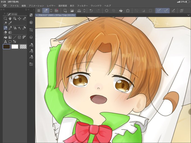Open the Brush size palette icon

click(x=31, y=57)
